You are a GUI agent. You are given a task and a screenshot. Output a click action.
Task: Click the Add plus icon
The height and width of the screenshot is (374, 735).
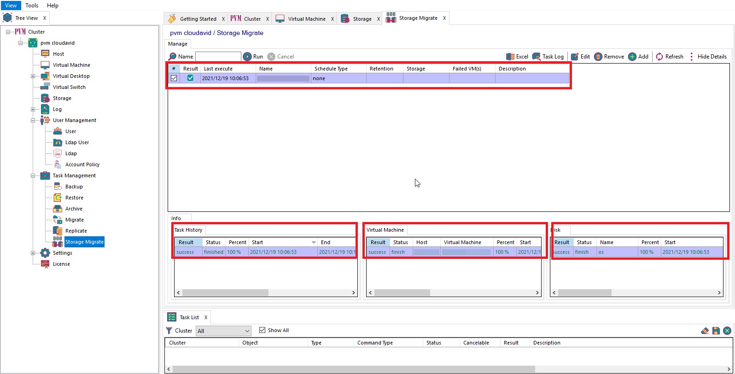tap(632, 57)
